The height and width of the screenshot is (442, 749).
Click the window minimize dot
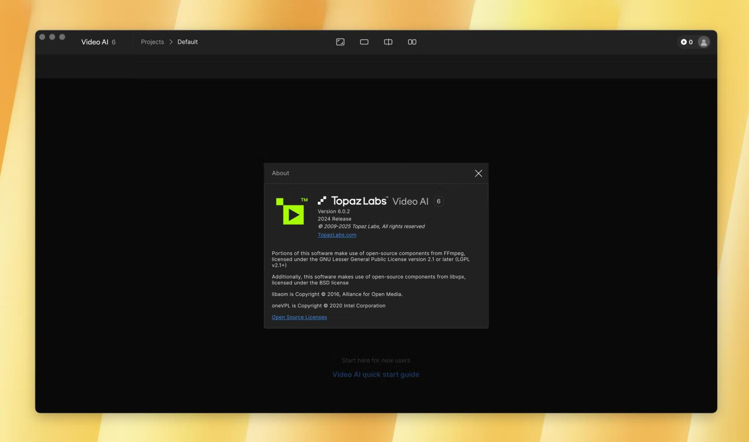click(x=52, y=37)
